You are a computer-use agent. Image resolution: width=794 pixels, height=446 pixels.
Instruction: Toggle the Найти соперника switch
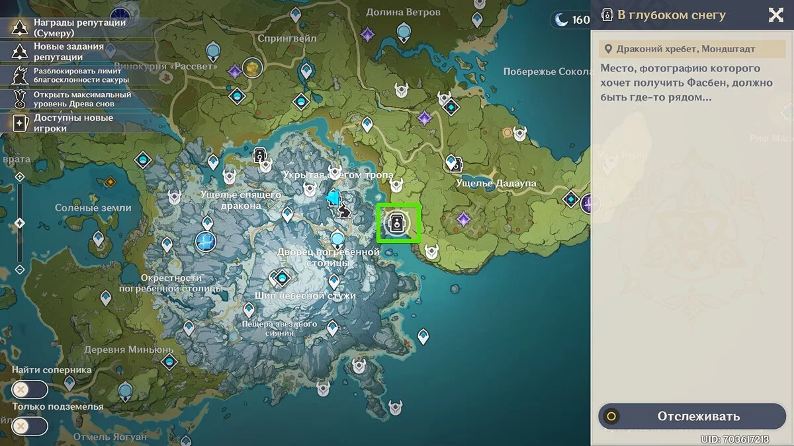pos(30,389)
